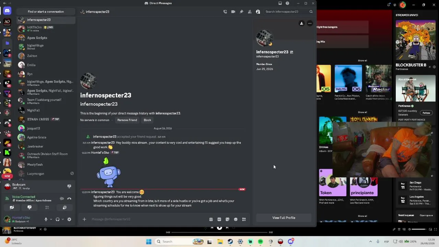Turn on the camera in voice panel

(12, 208)
